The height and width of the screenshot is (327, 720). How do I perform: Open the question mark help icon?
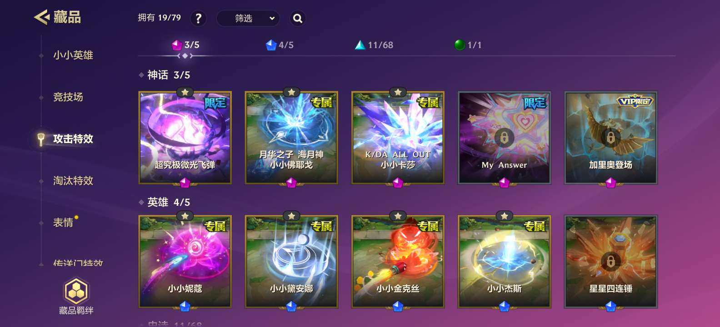tap(198, 18)
